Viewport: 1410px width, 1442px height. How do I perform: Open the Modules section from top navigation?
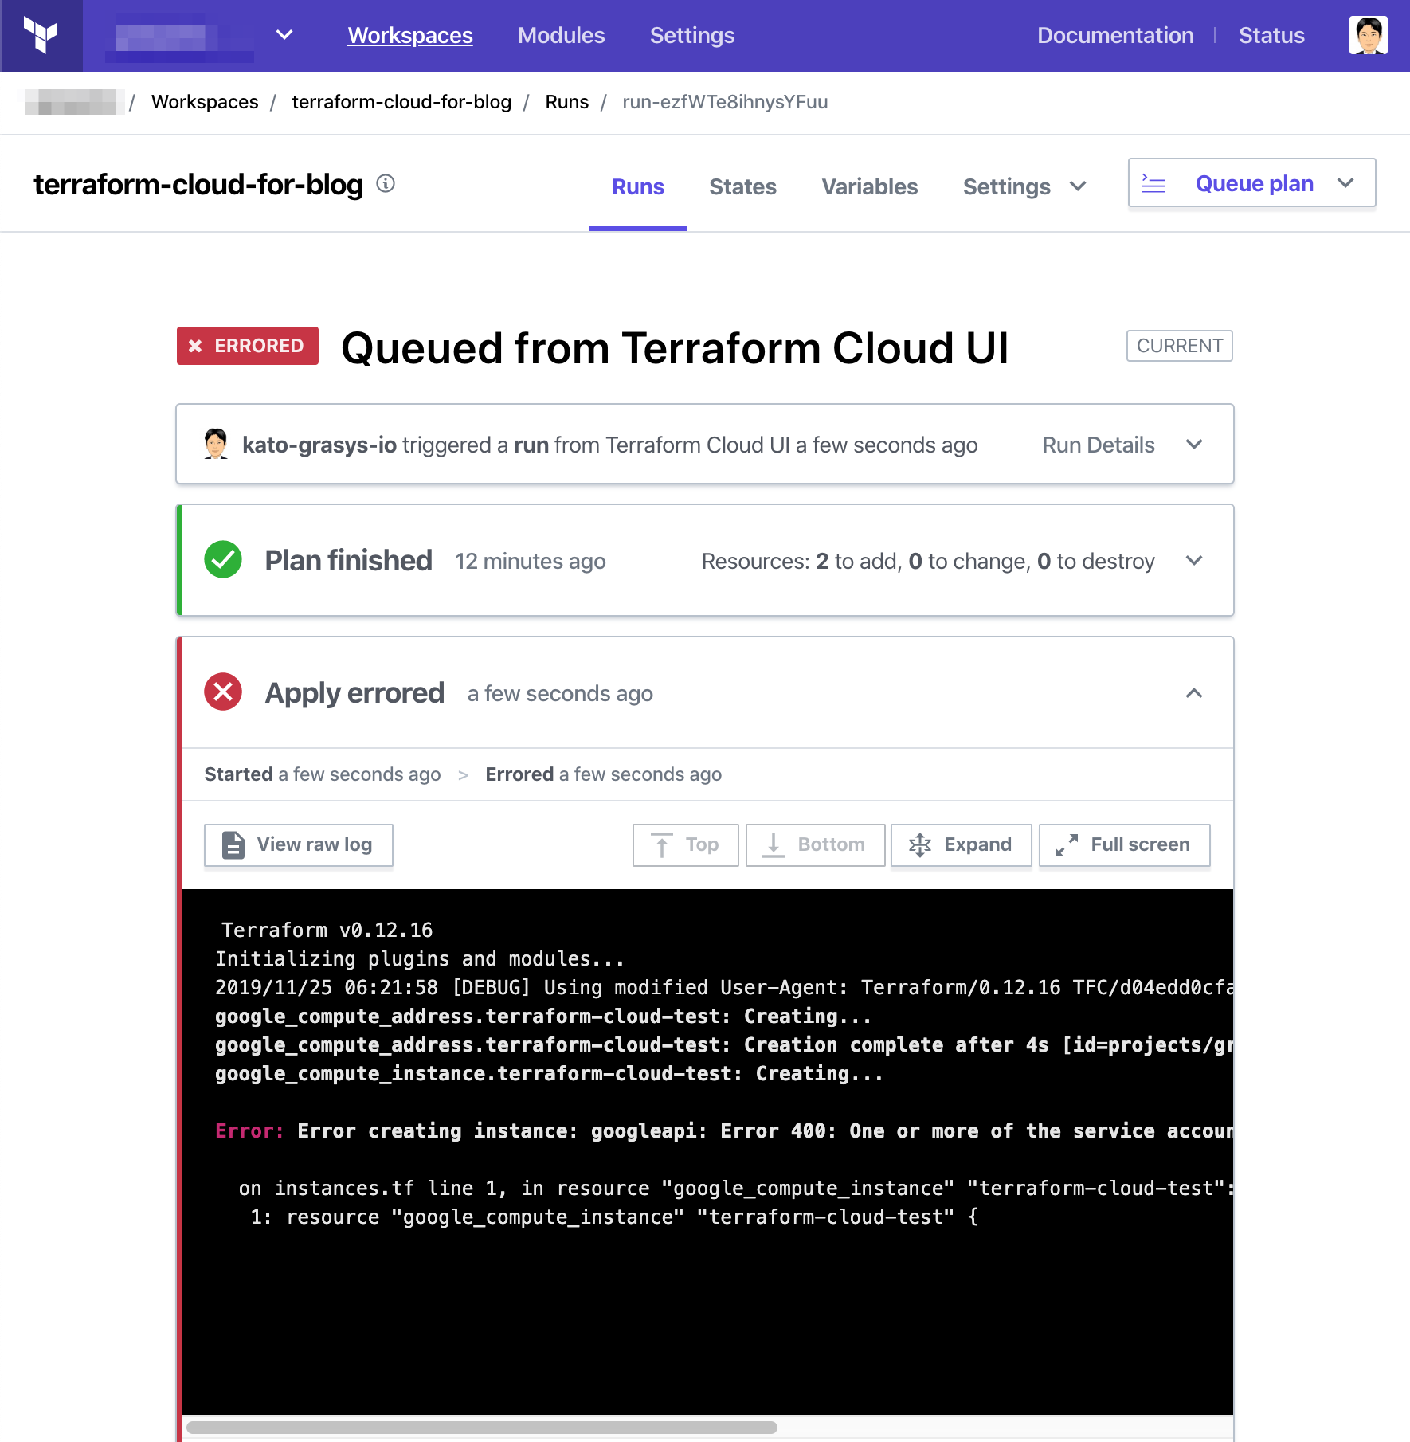(561, 35)
